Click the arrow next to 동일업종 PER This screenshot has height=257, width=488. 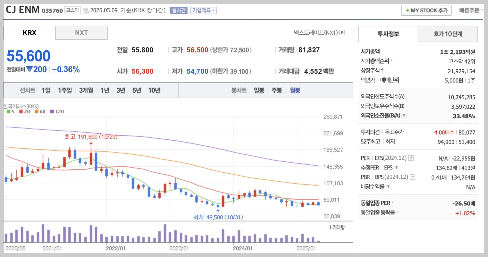click(x=392, y=202)
